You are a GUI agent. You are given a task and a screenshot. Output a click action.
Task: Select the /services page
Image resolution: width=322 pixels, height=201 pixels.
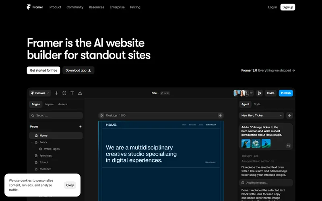pos(45,156)
